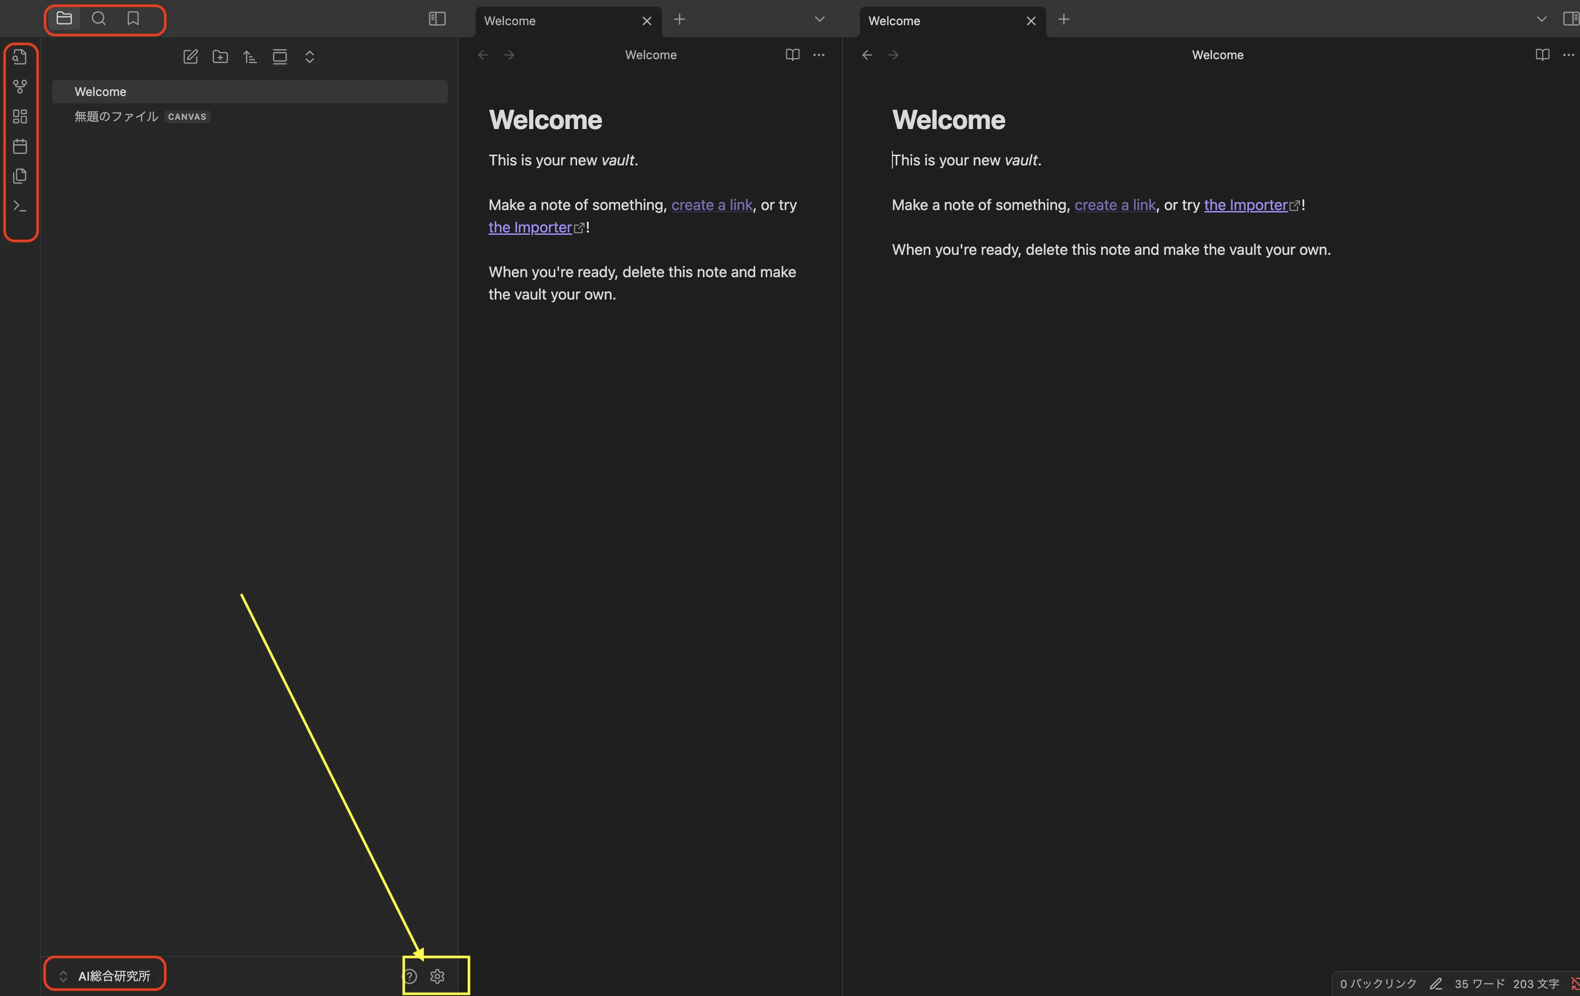Create new canvas from ribbon icon
The height and width of the screenshot is (996, 1580).
(20, 116)
